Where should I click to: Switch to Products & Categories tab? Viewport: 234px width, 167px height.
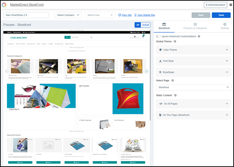click(195, 26)
